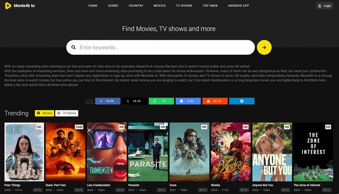The width and height of the screenshot is (339, 194).
Task: Select the Movies trending tab
Action: pos(44,113)
